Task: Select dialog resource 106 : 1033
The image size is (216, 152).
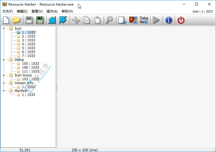Action: 30,68
